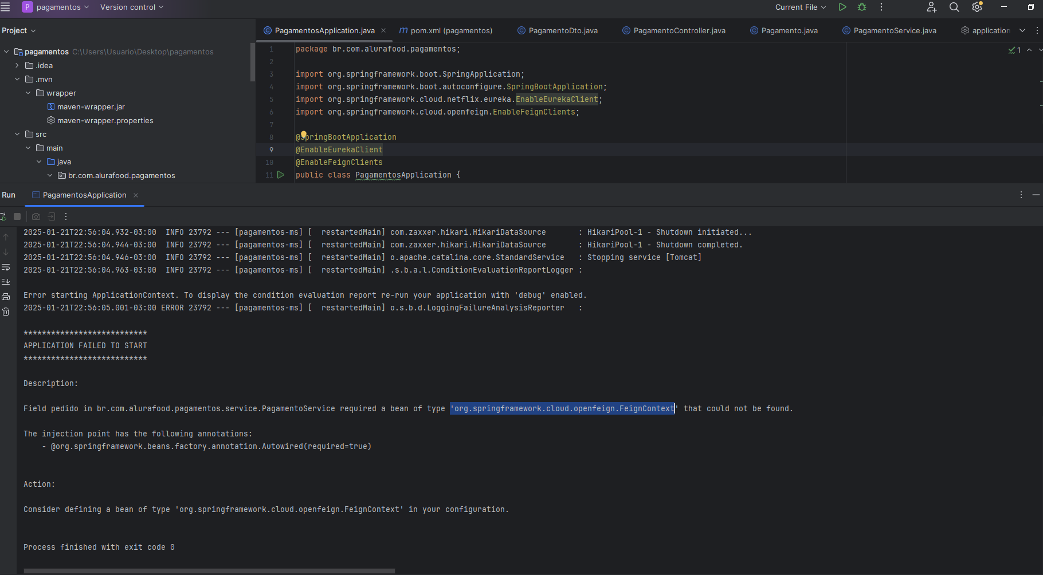Toggle scroll to end of console

[6, 282]
